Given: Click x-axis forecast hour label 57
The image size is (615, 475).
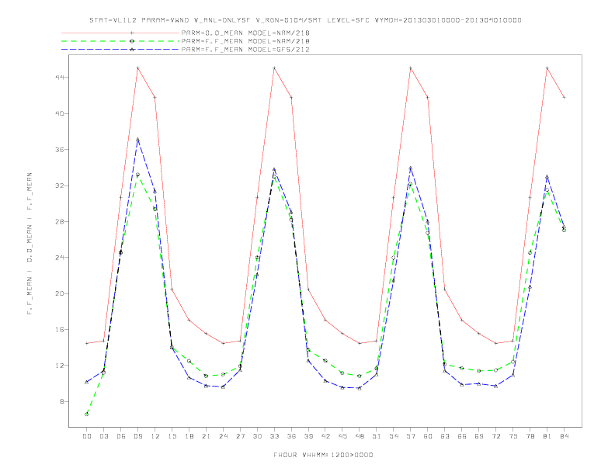Looking at the screenshot, I should point(411,436).
